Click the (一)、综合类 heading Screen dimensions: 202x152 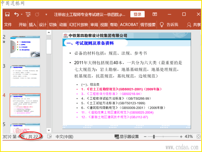[90, 85]
